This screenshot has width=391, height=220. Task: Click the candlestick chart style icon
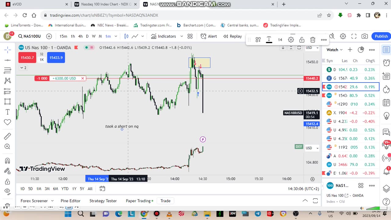[x=126, y=36]
